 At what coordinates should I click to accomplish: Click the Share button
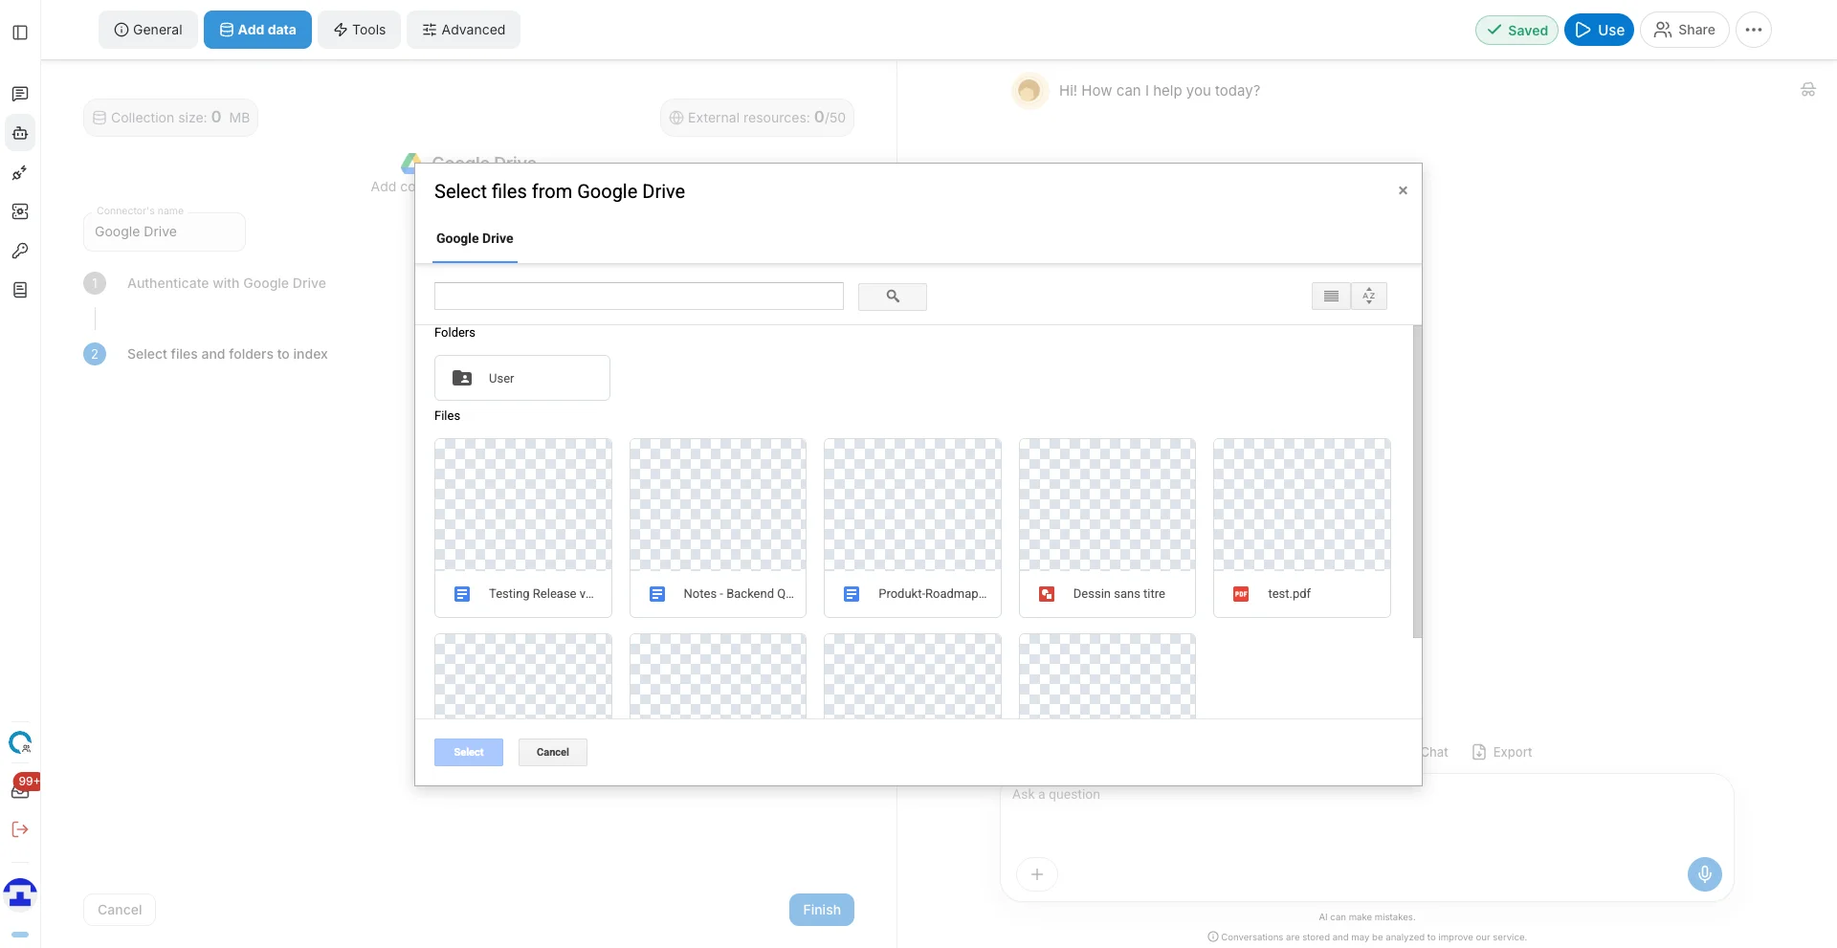(x=1684, y=30)
